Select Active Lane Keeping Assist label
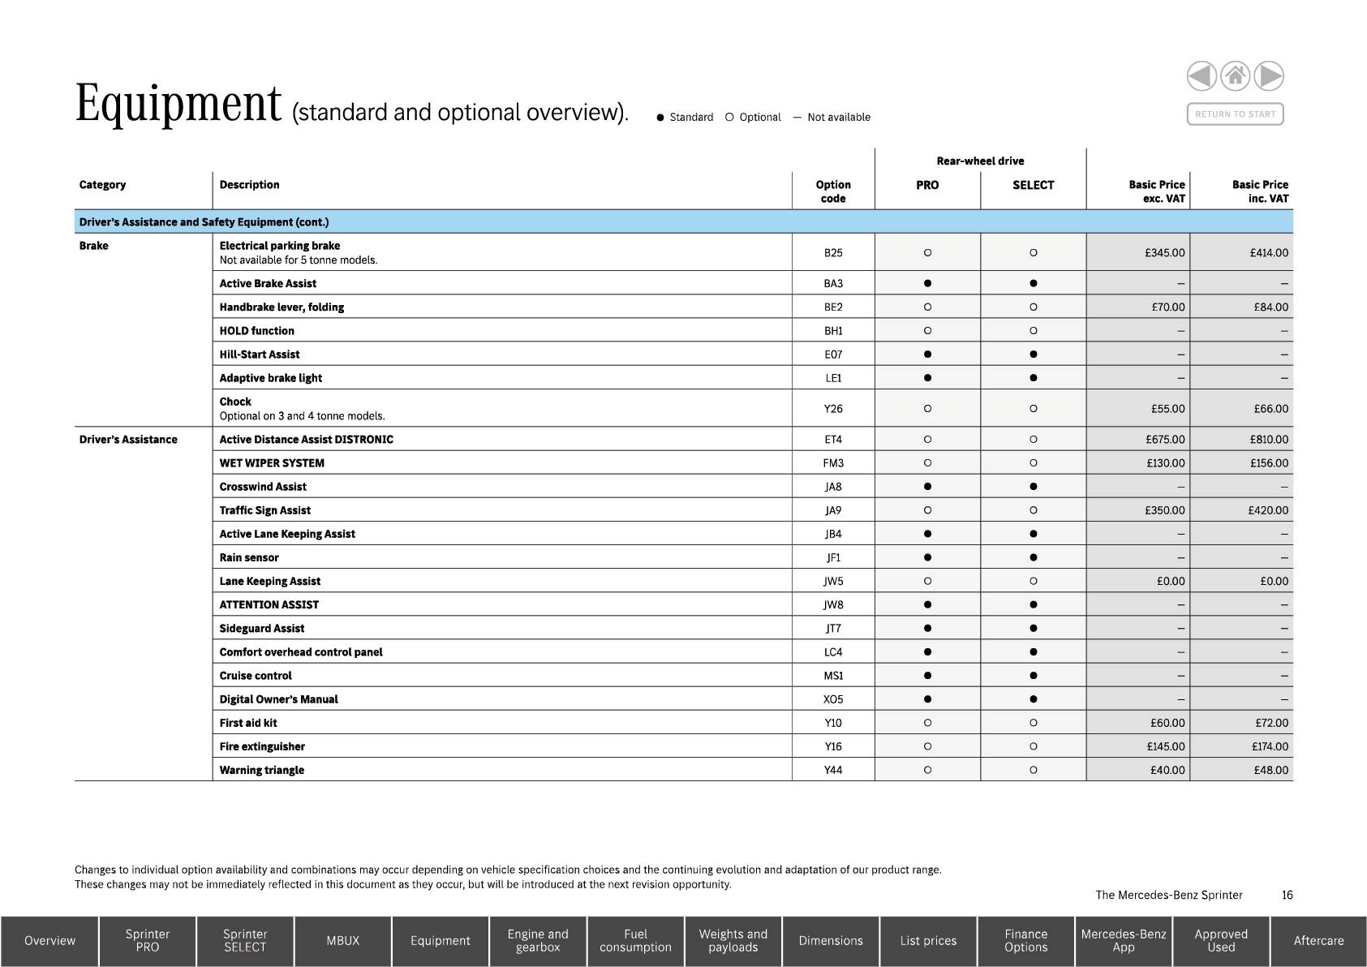This screenshot has height=967, width=1367. [287, 534]
